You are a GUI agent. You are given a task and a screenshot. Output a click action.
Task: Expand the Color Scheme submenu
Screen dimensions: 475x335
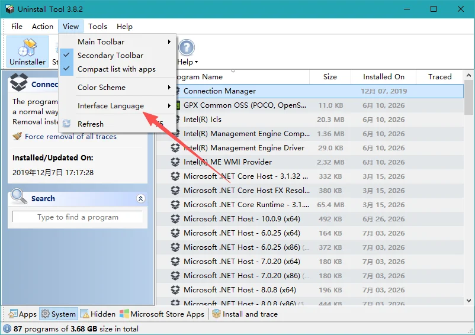[117, 87]
